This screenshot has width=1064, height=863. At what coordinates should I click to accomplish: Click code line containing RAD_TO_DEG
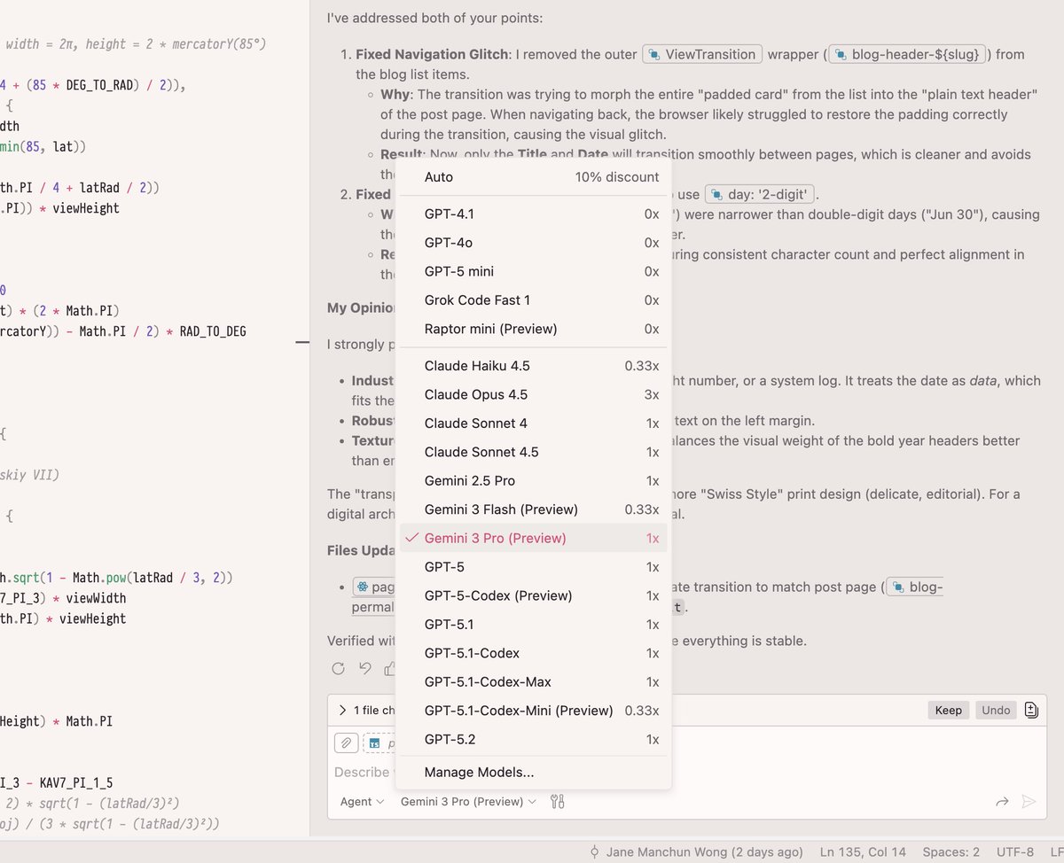pyautogui.click(x=123, y=331)
